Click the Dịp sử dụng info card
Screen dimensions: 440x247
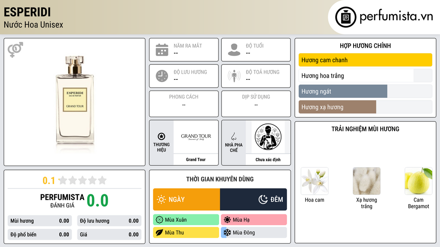[x=256, y=104]
